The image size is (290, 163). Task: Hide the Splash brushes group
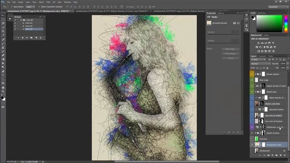click(x=252, y=133)
